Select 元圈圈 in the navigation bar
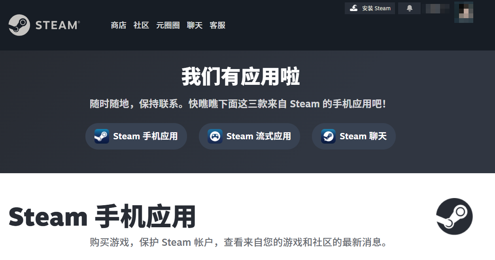The width and height of the screenshot is (495, 260). point(168,25)
